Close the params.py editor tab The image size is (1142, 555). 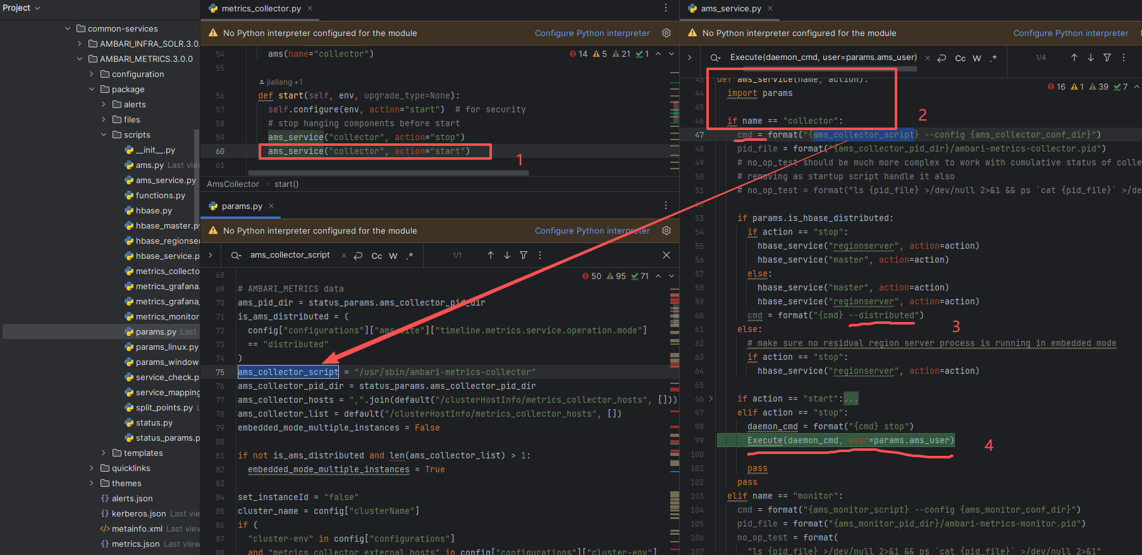[271, 206]
